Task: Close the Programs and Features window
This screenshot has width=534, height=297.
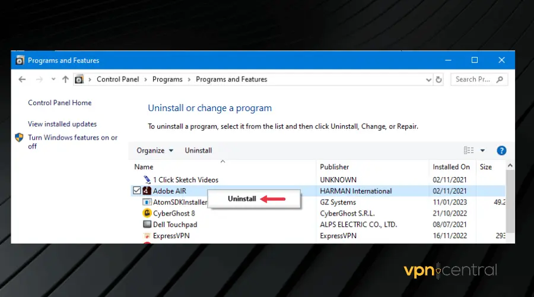Action: (x=501, y=61)
